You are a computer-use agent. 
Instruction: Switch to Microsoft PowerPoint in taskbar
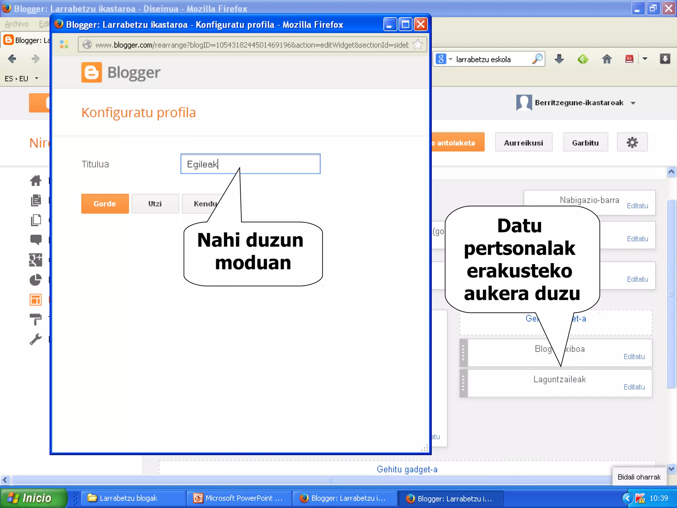[x=239, y=498]
